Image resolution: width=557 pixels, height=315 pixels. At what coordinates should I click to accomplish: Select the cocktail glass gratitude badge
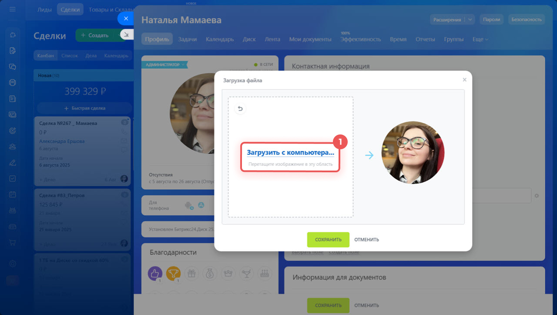246,273
